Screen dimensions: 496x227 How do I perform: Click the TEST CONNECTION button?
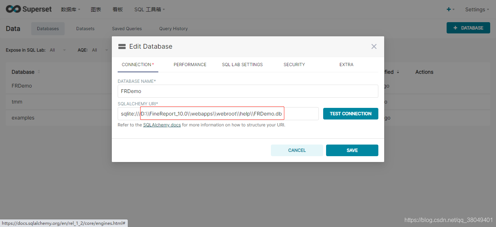click(x=351, y=114)
